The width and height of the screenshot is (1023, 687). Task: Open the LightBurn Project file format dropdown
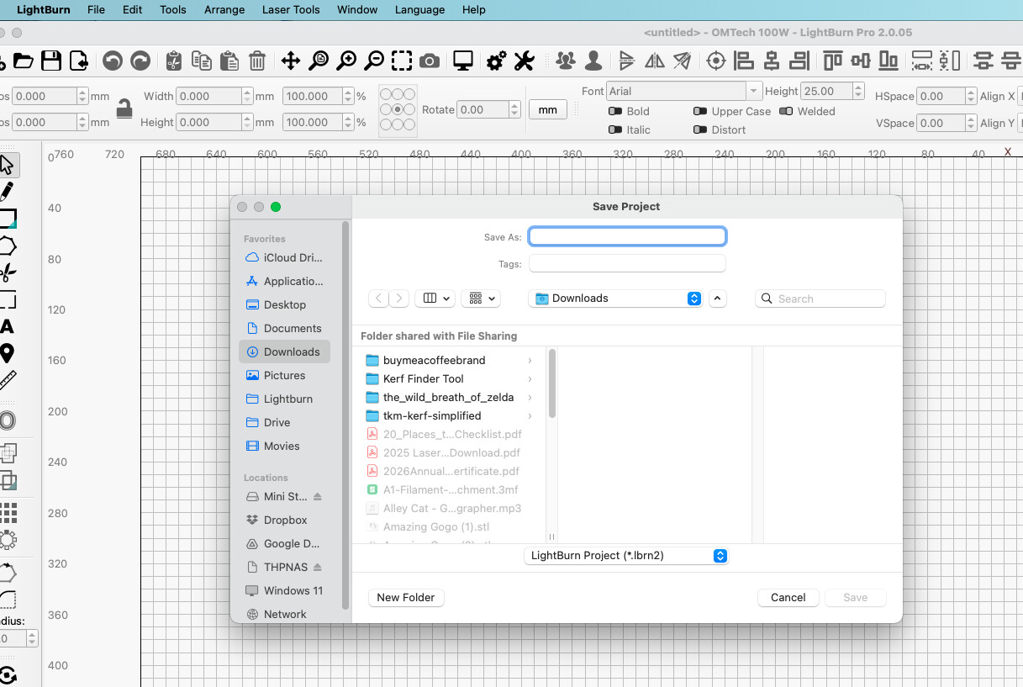625,556
